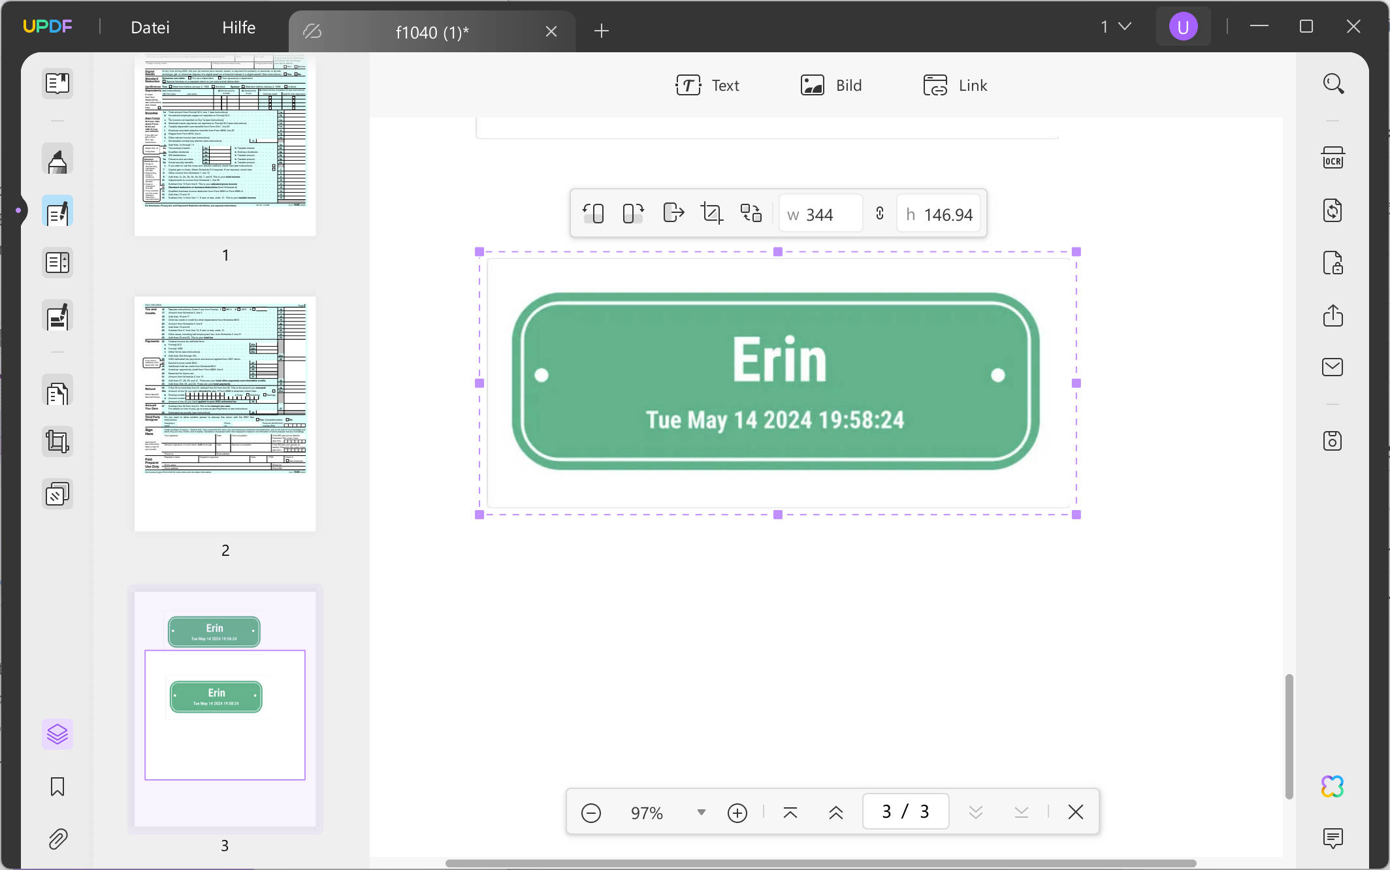
Task: Toggle the bookmarks panel
Action: coord(57,786)
